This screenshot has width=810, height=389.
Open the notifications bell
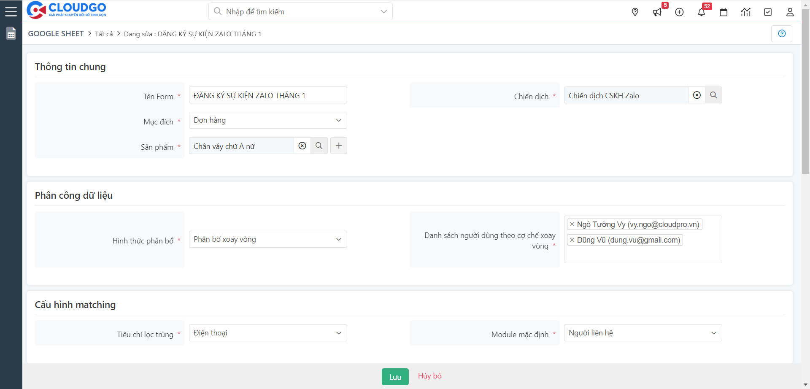[x=701, y=12]
